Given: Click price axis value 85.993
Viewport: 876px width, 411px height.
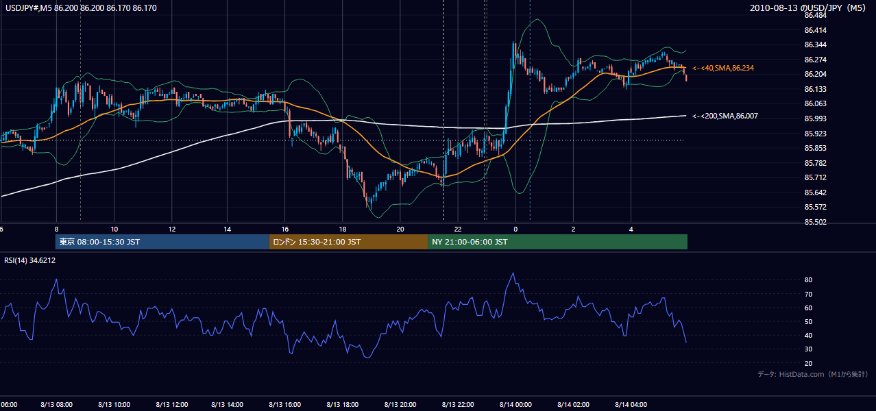Looking at the screenshot, I should click(x=816, y=119).
